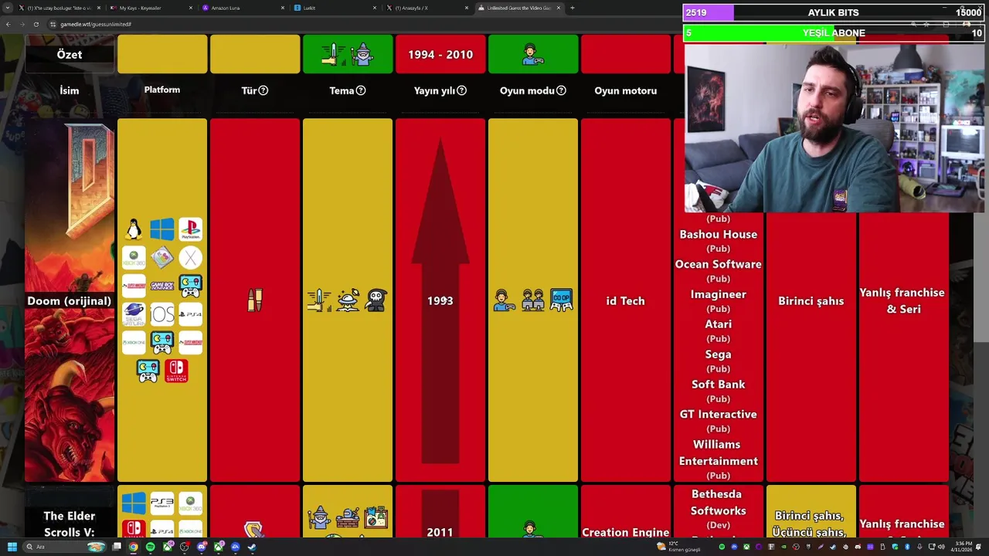View site information icon in address bar
Image resolution: width=989 pixels, height=556 pixels.
point(53,24)
